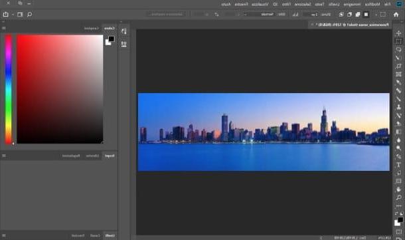The image size is (405, 240).
Task: Open the Immagine menu
Action: click(x=352, y=4)
